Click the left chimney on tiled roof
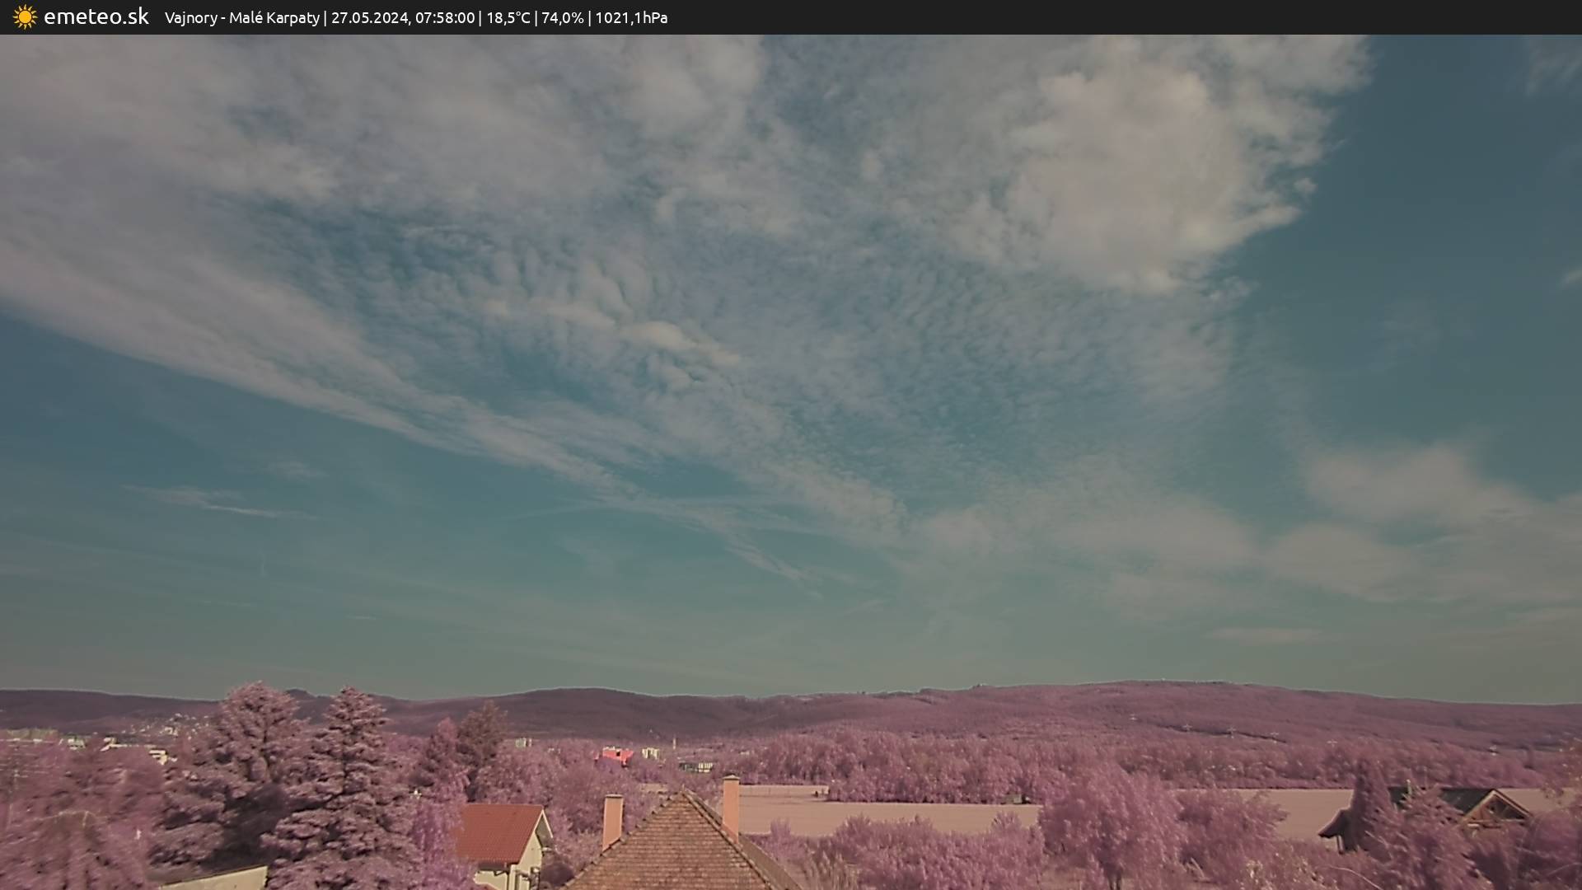The image size is (1582, 890). [x=612, y=820]
